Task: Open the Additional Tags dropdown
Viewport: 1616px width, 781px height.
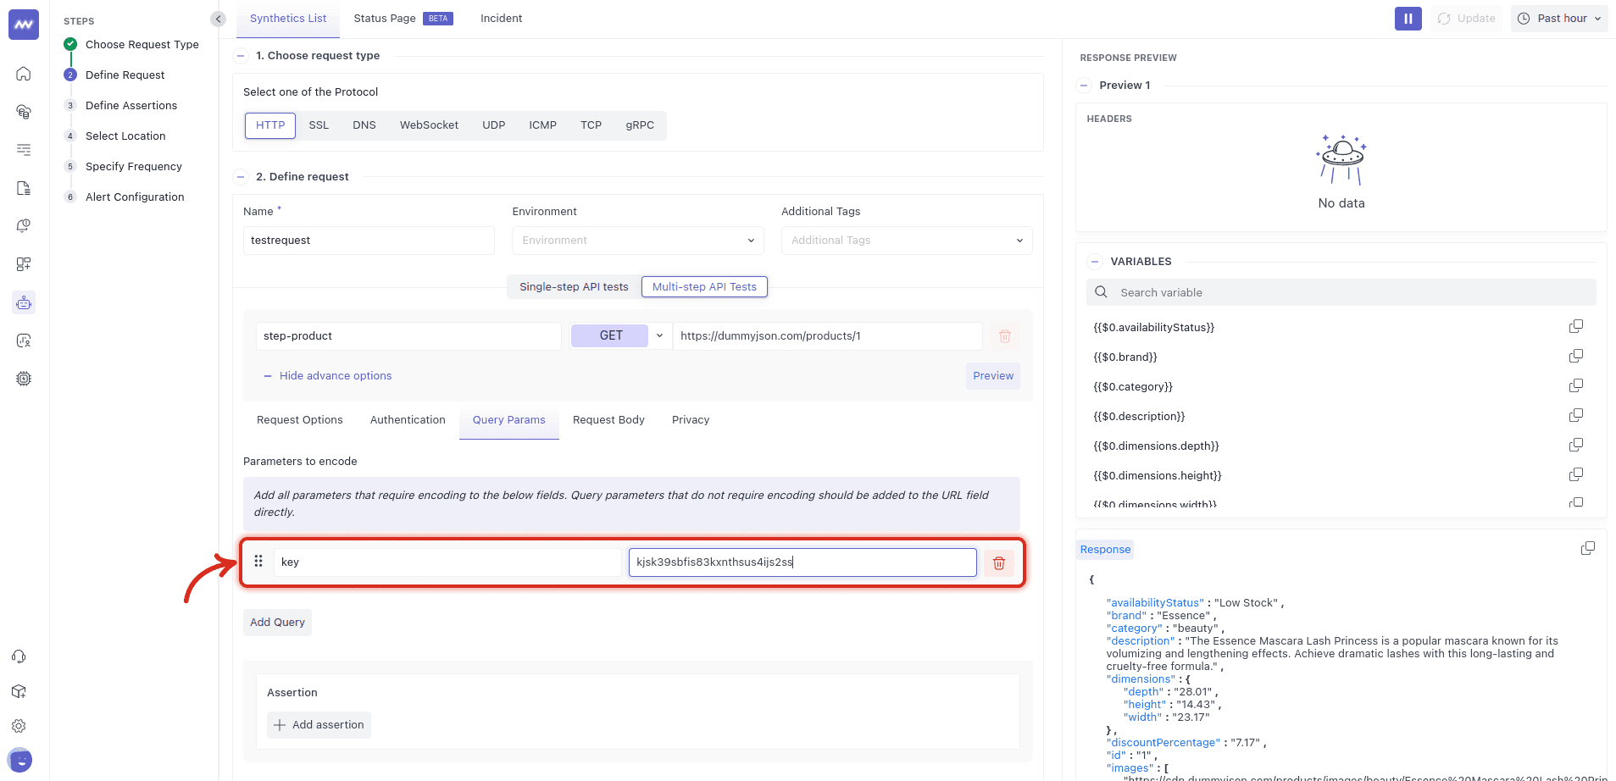Action: [906, 241]
